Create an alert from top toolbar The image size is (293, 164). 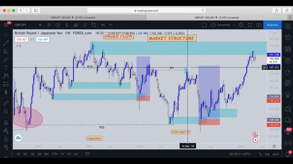click(x=93, y=25)
